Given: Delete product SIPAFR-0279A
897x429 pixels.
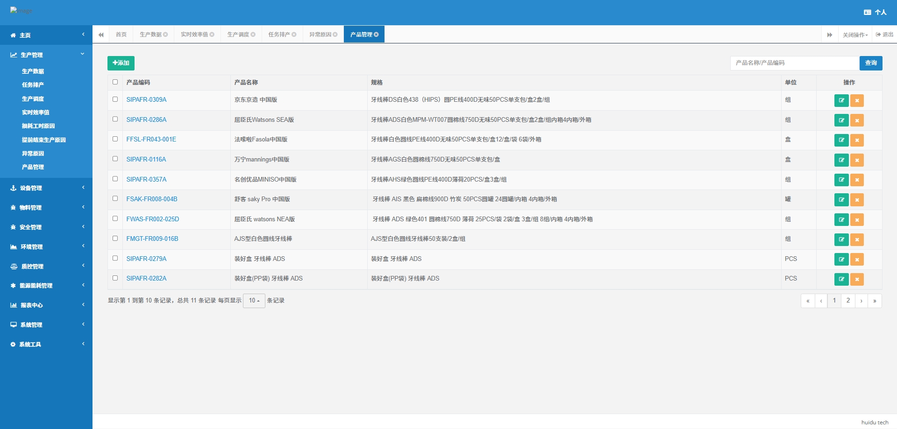Looking at the screenshot, I should [x=857, y=259].
